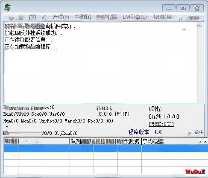The image size is (208, 178).
Task: Minimize the server window
Action: (169, 9)
